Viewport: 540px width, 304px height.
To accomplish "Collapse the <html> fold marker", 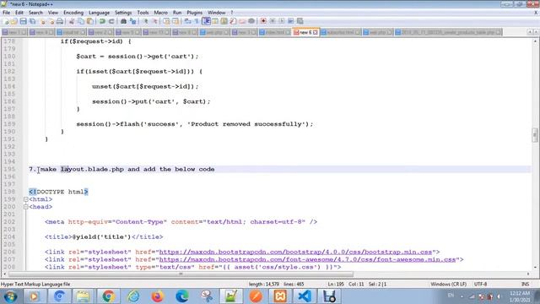I will coord(26,199).
